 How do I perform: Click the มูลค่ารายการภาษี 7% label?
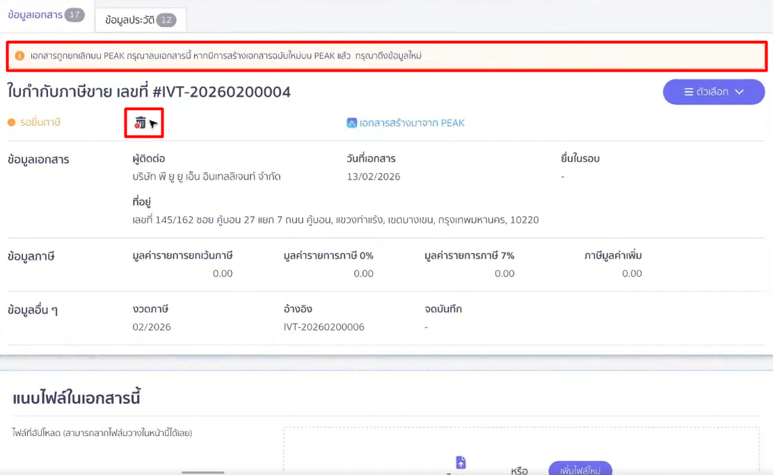(470, 256)
